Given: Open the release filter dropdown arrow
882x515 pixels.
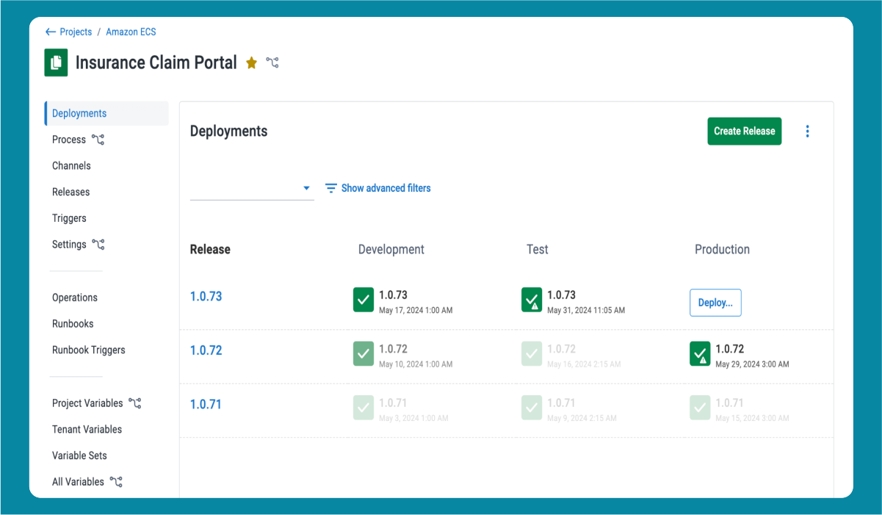Looking at the screenshot, I should point(306,188).
